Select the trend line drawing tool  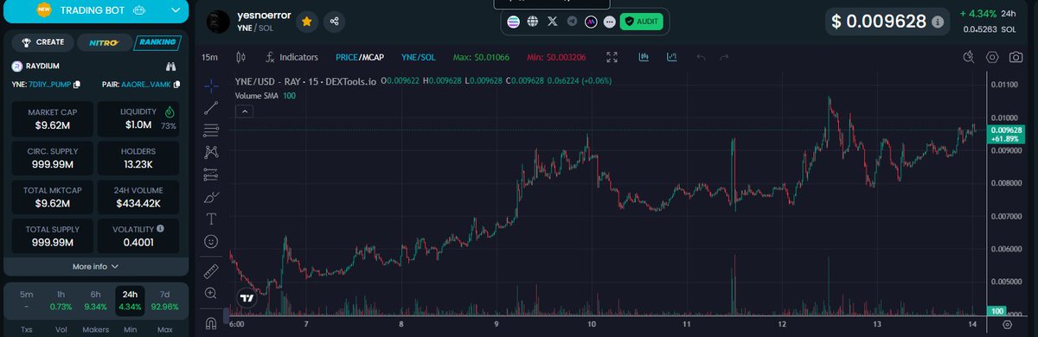coord(212,108)
